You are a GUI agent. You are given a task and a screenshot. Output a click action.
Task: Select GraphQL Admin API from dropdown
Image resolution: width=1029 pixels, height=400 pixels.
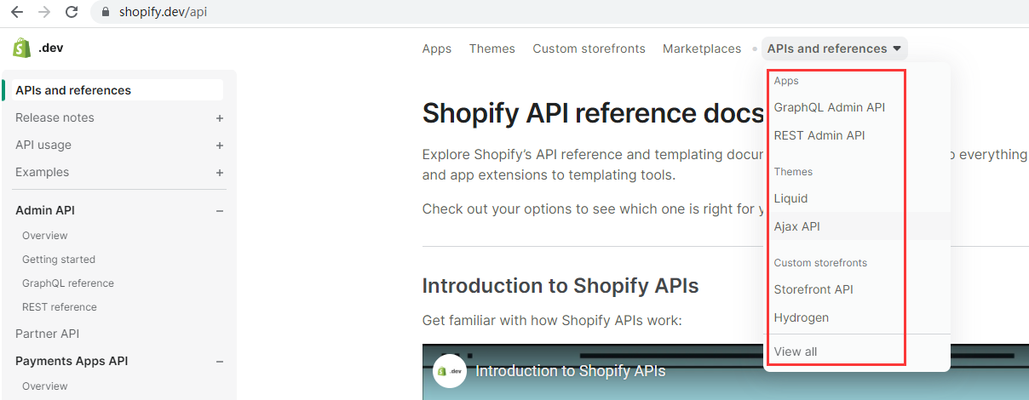pos(829,107)
